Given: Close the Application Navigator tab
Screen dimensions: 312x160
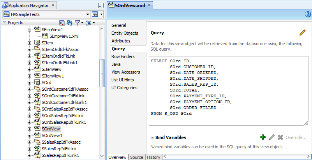Looking at the screenshot, I should [53, 5].
